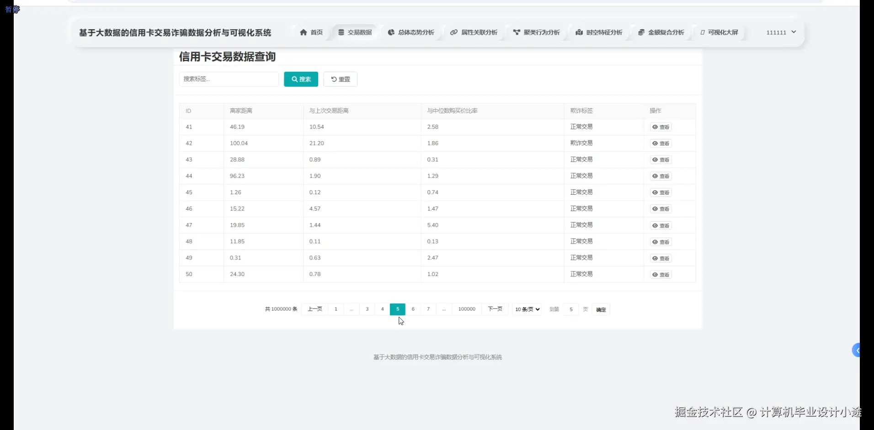Click the compass icon on 聚类行为分析
This screenshot has width=874, height=430.
coord(517,32)
